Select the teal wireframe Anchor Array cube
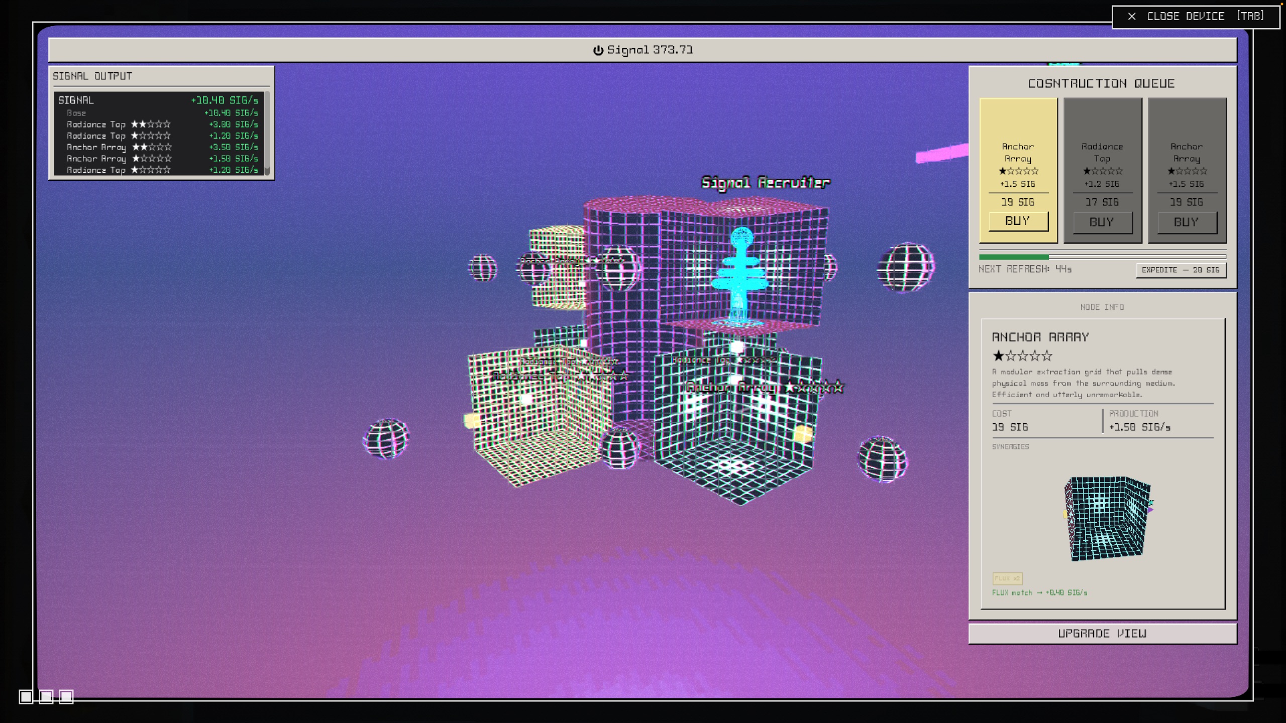The width and height of the screenshot is (1286, 723). pyautogui.click(x=737, y=427)
